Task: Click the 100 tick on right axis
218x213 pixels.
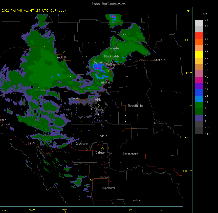Action: tap(186, 40)
